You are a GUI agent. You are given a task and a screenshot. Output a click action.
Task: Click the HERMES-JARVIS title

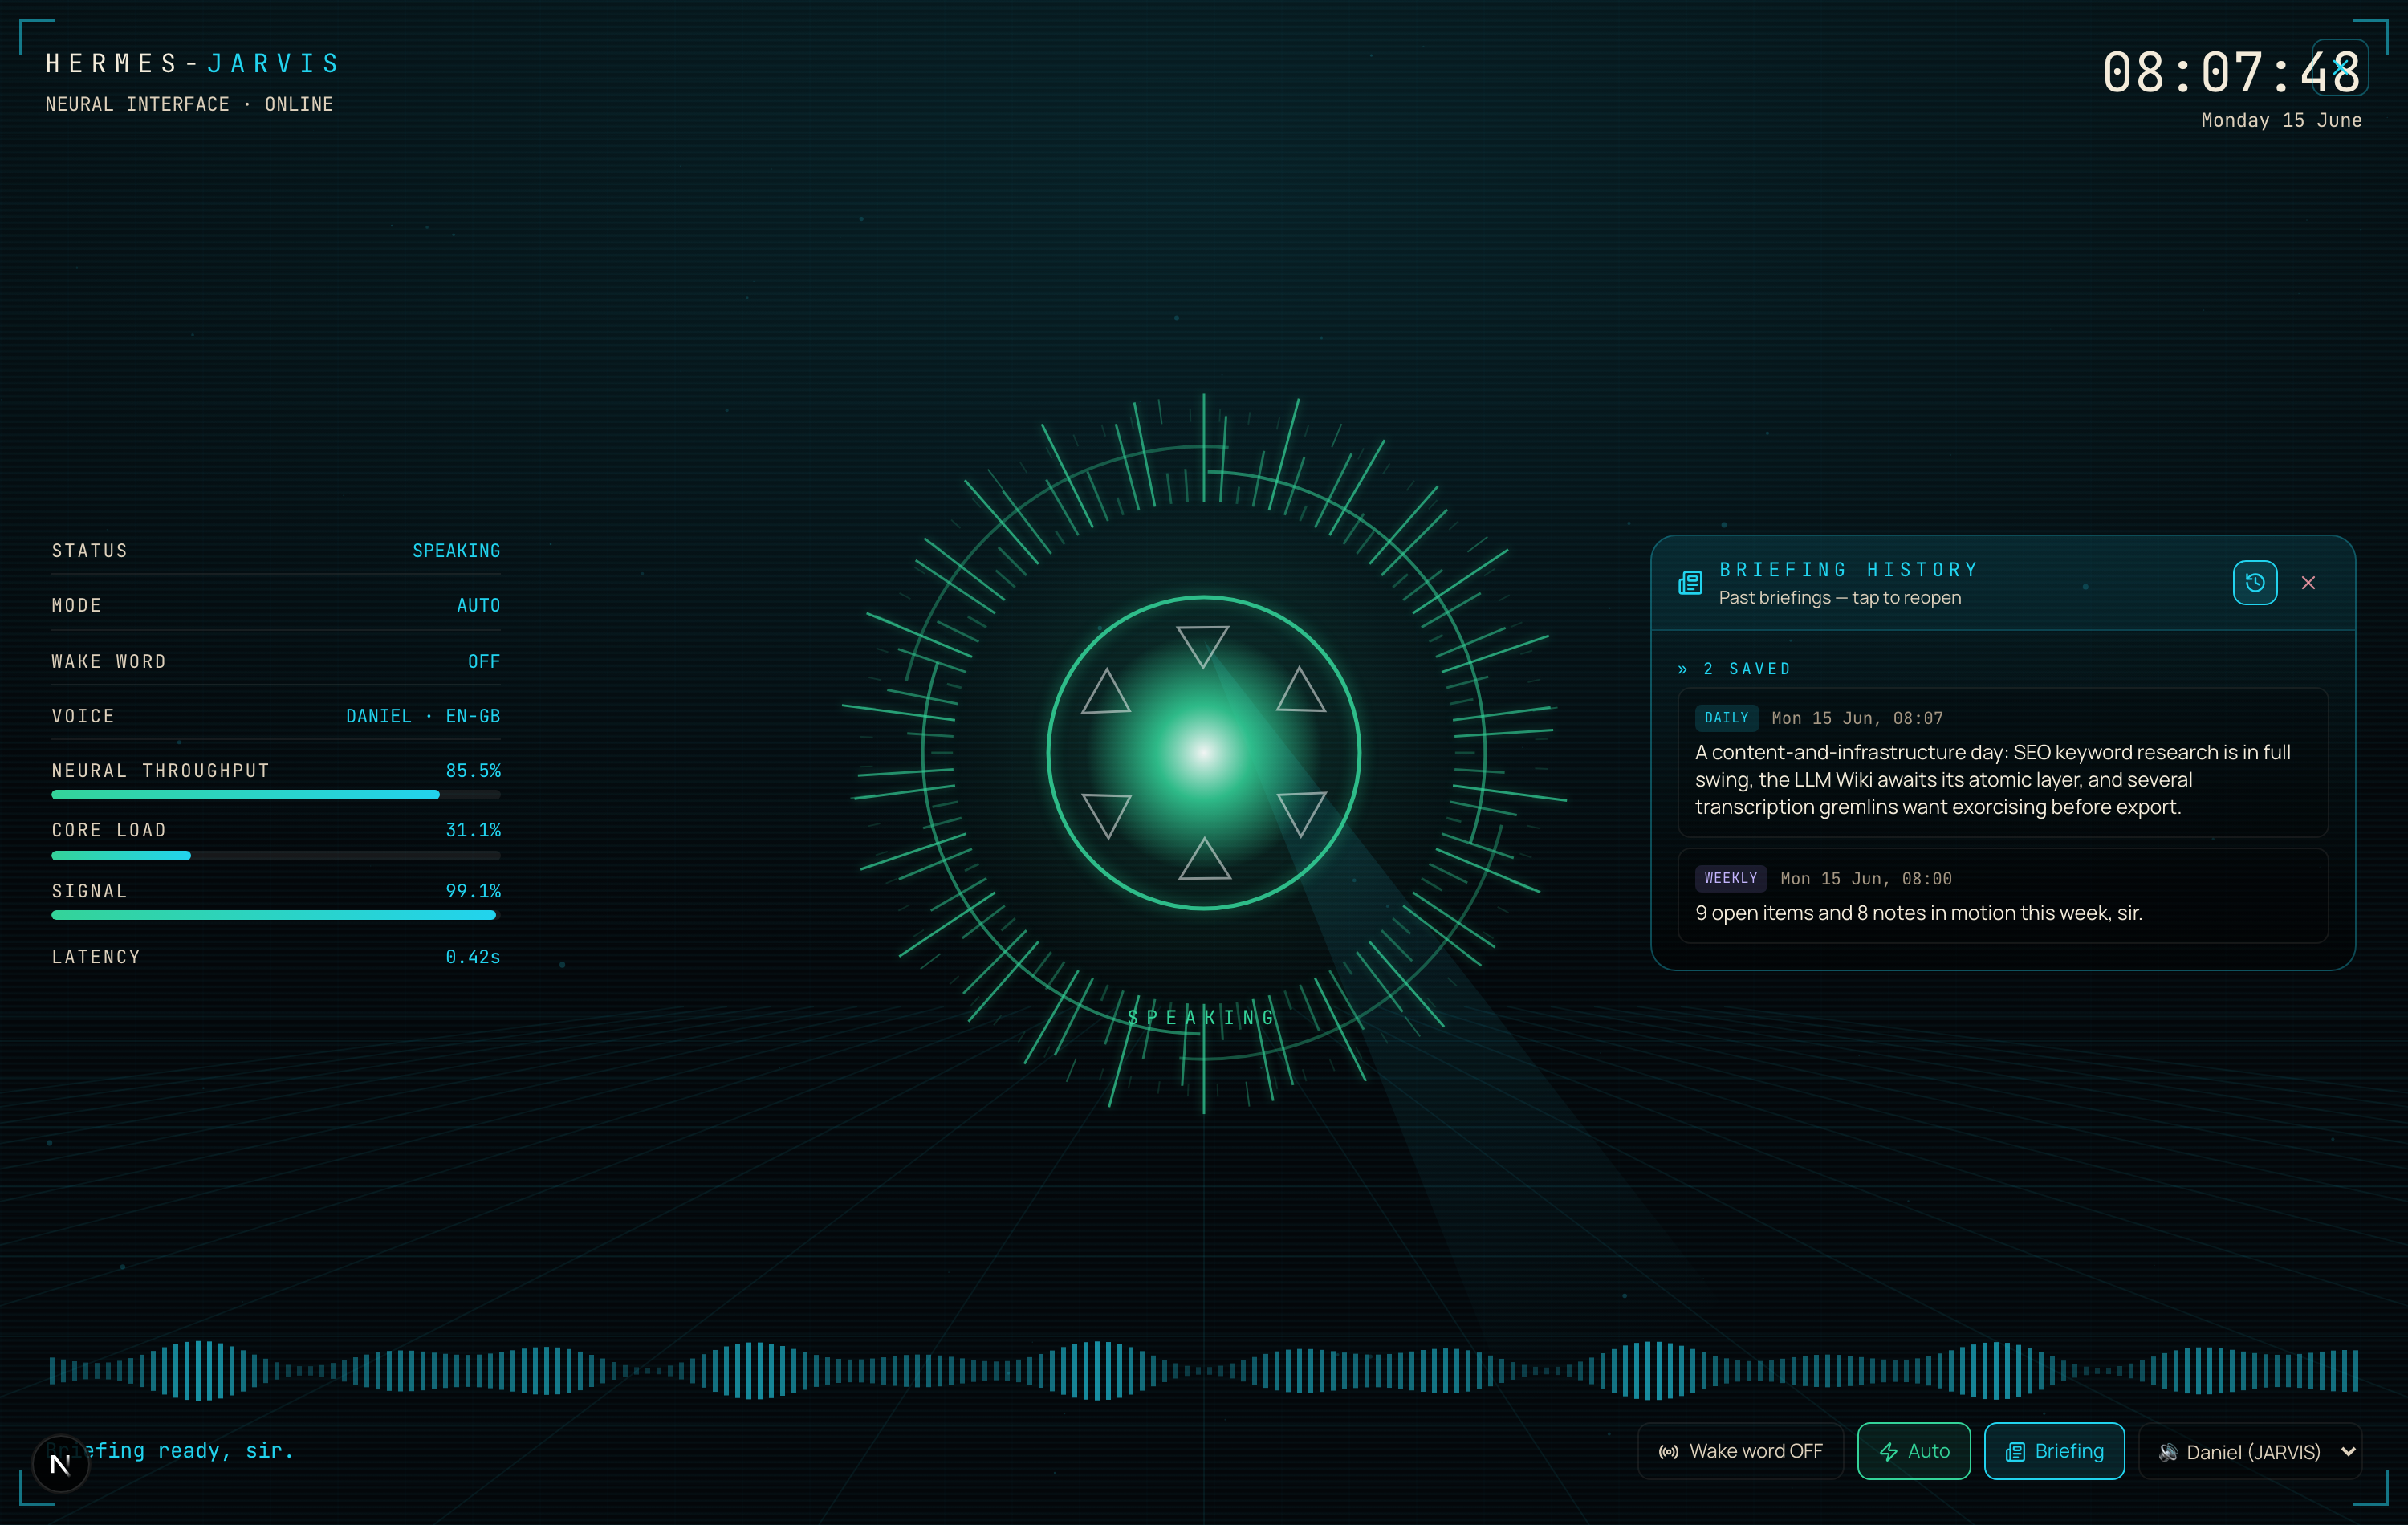193,64
